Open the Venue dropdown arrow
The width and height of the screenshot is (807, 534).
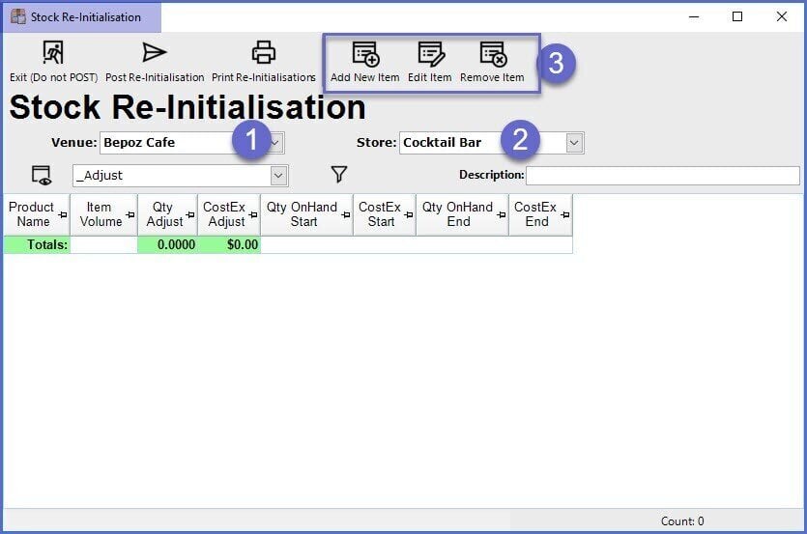(x=274, y=143)
